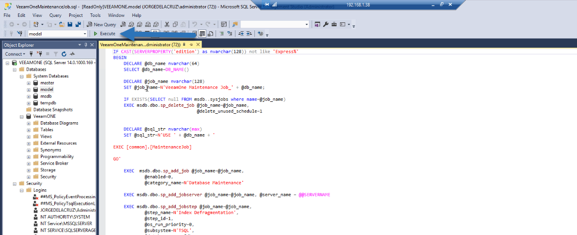Click the Refresh icon in Object Explorer
The height and width of the screenshot is (235, 577).
64,54
